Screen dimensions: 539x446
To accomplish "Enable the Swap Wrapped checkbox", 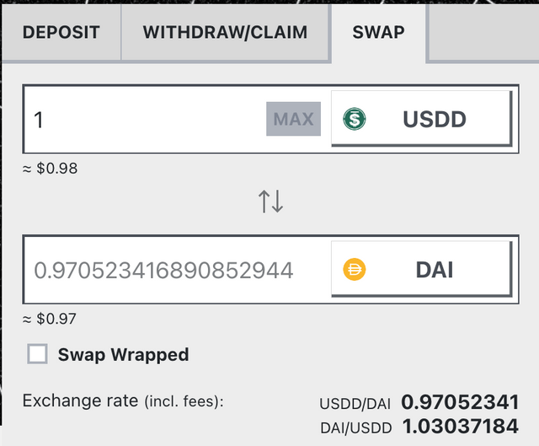I will pos(38,354).
